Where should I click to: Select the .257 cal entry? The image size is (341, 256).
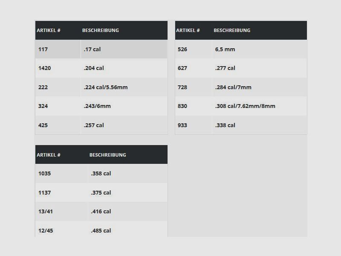pyautogui.click(x=94, y=125)
